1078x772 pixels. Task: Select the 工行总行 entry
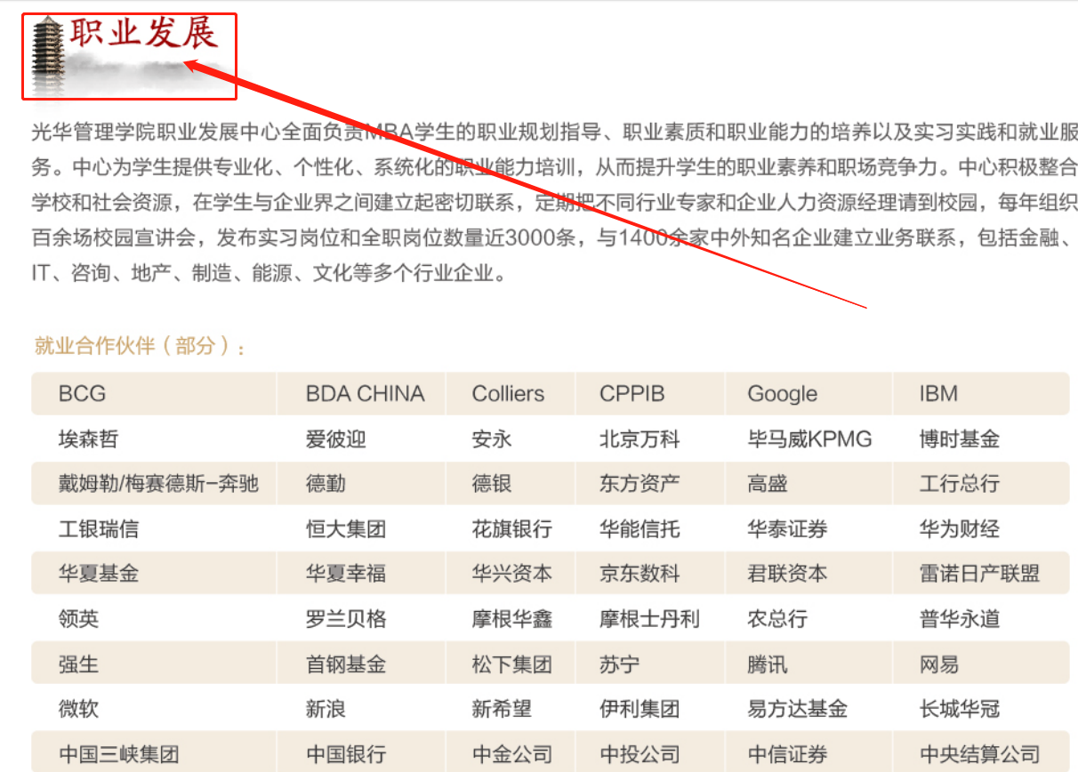pyautogui.click(x=960, y=484)
